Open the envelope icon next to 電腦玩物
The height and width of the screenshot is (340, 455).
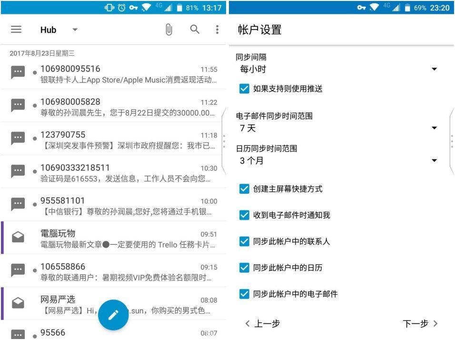tap(17, 237)
